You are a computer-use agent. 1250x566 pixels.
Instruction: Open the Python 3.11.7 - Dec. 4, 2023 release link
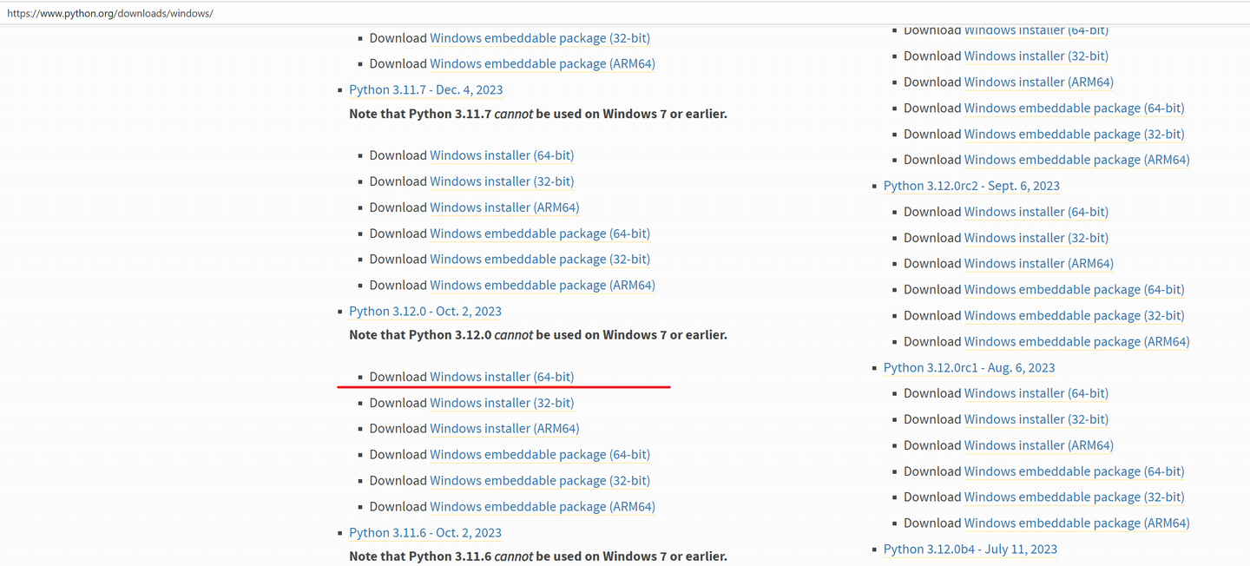coord(425,90)
